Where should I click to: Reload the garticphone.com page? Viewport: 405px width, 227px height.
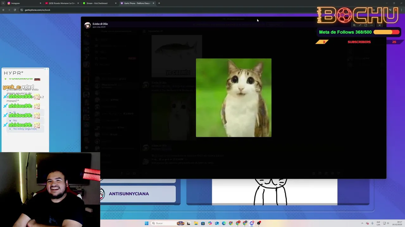pos(15,10)
